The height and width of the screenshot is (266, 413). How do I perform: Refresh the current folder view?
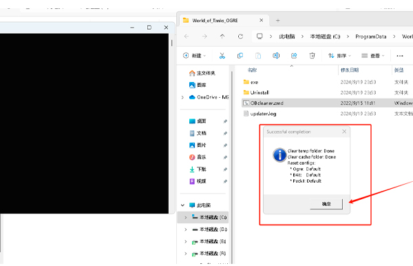(240, 37)
